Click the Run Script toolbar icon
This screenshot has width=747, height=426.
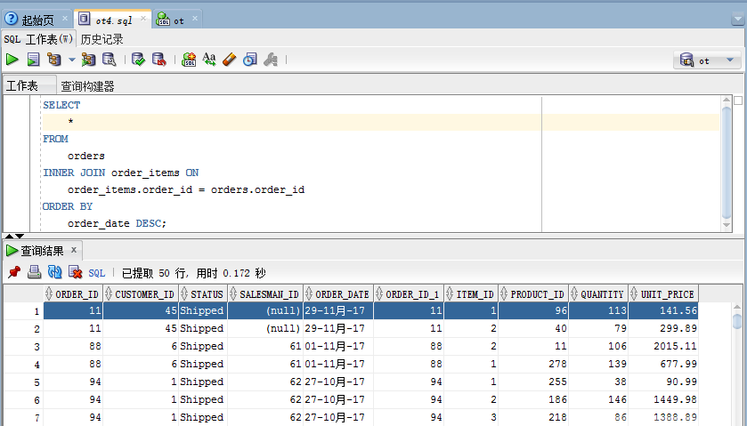click(x=33, y=60)
